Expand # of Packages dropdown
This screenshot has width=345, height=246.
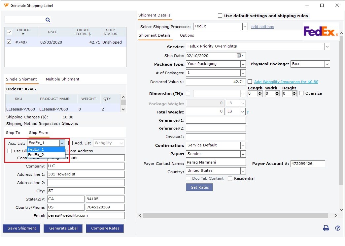click(243, 73)
